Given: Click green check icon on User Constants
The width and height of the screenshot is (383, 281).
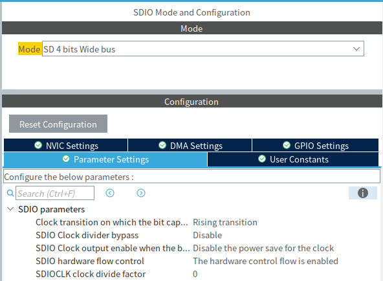Looking at the screenshot, I should point(262,159).
